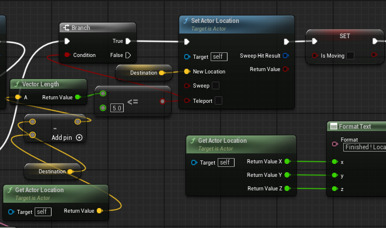The width and height of the screenshot is (386, 228).
Task: Click the Format text field 'Finished! Loca'
Action: [364, 147]
